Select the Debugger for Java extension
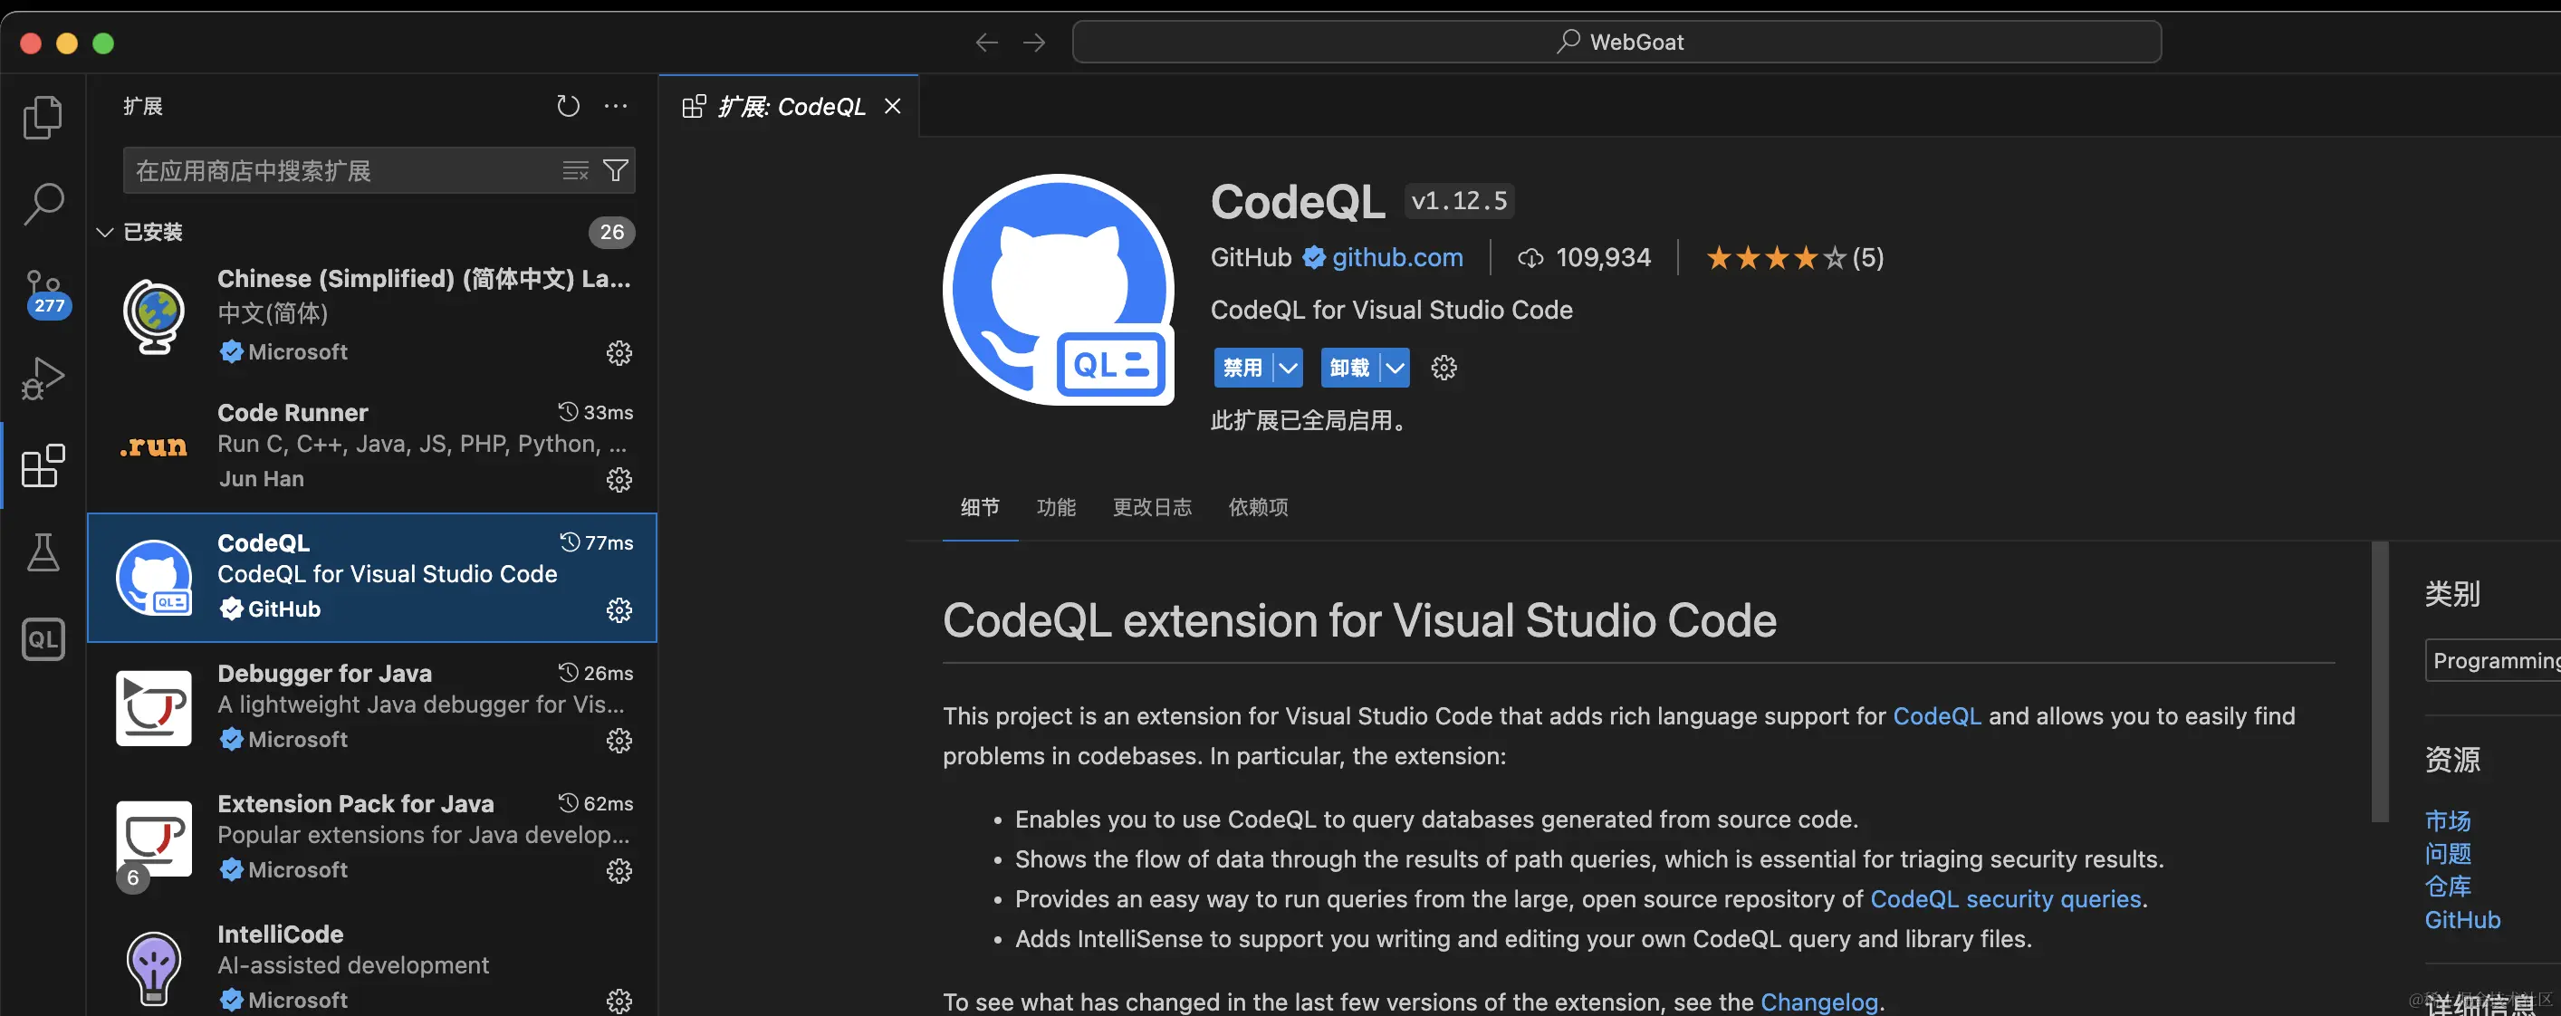2561x1016 pixels. (x=372, y=707)
